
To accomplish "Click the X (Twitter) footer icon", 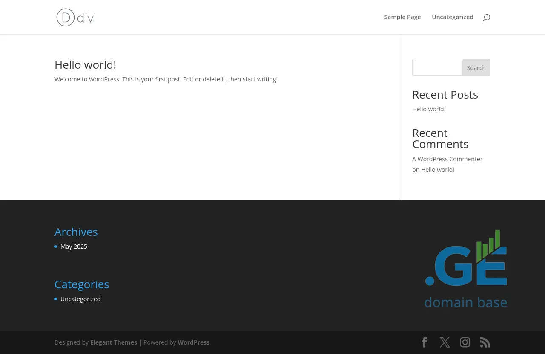I will coord(445,342).
